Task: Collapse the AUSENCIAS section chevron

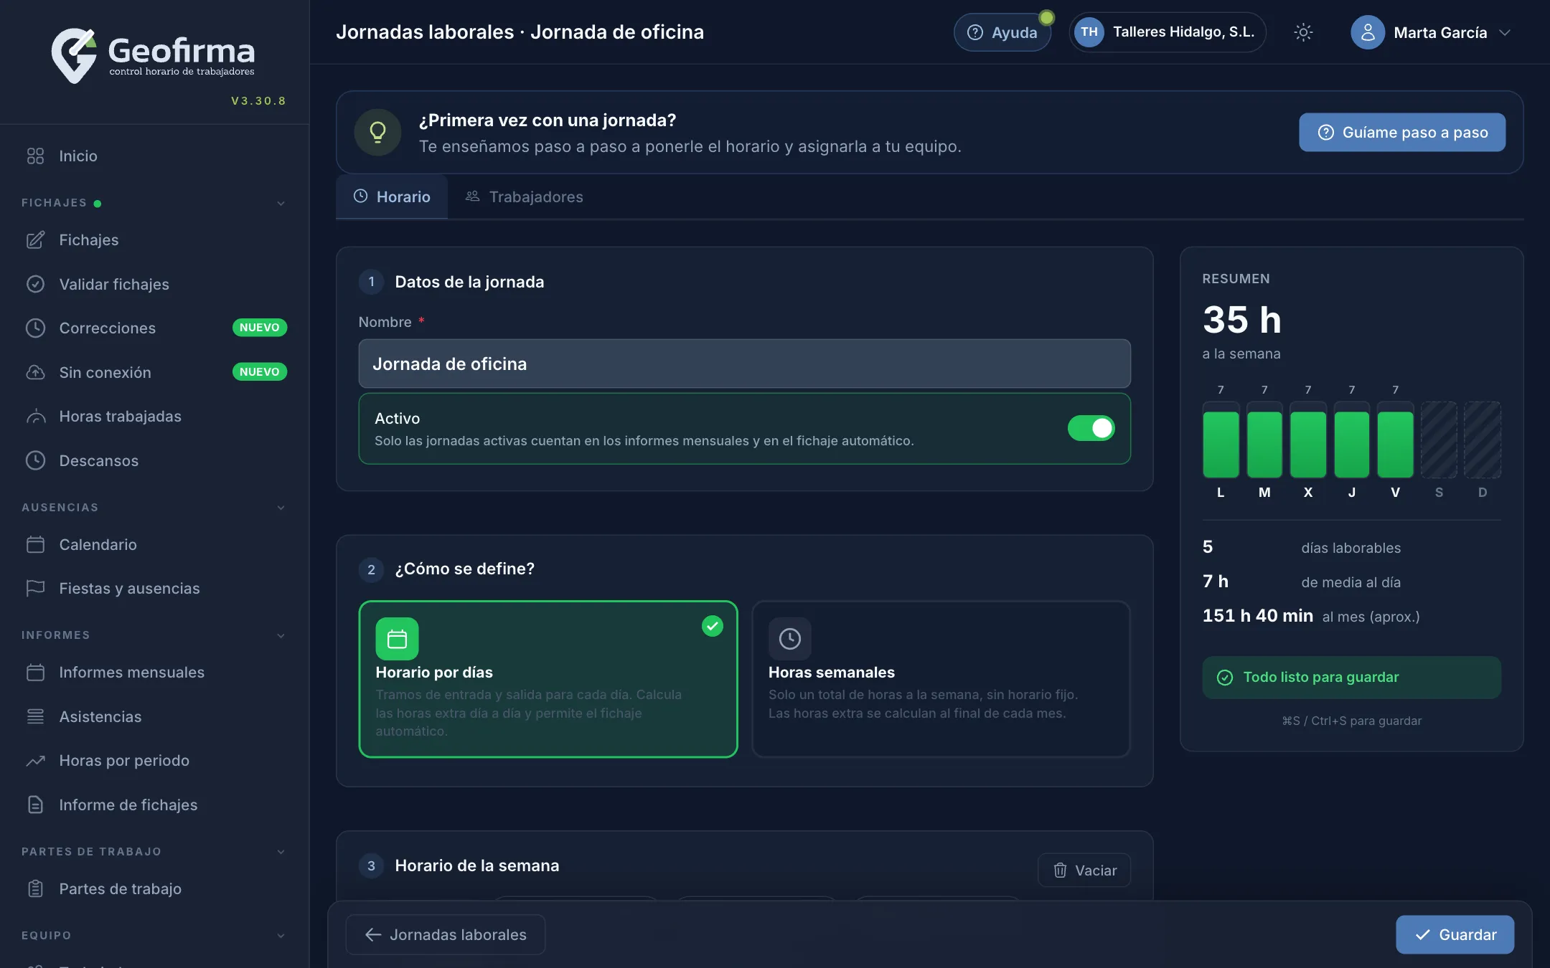Action: [x=281, y=508]
